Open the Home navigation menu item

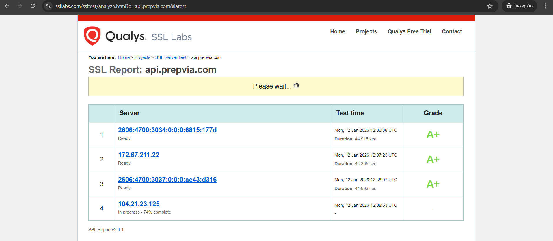click(x=338, y=31)
